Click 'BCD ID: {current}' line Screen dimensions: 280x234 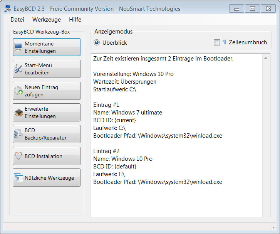pyautogui.click(x=114, y=120)
